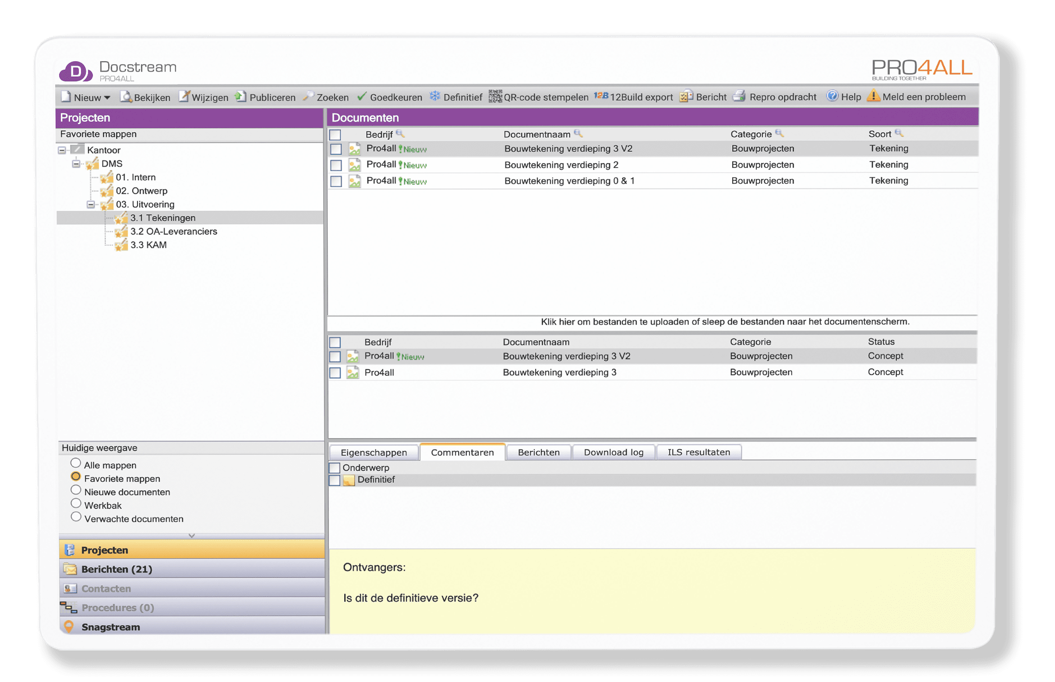1055x682 pixels.
Task: Click the Goedkeuren checkmark icon
Action: point(362,97)
